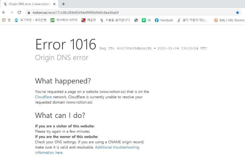
Task: Click the blue bookmark star
Action: [238, 13]
